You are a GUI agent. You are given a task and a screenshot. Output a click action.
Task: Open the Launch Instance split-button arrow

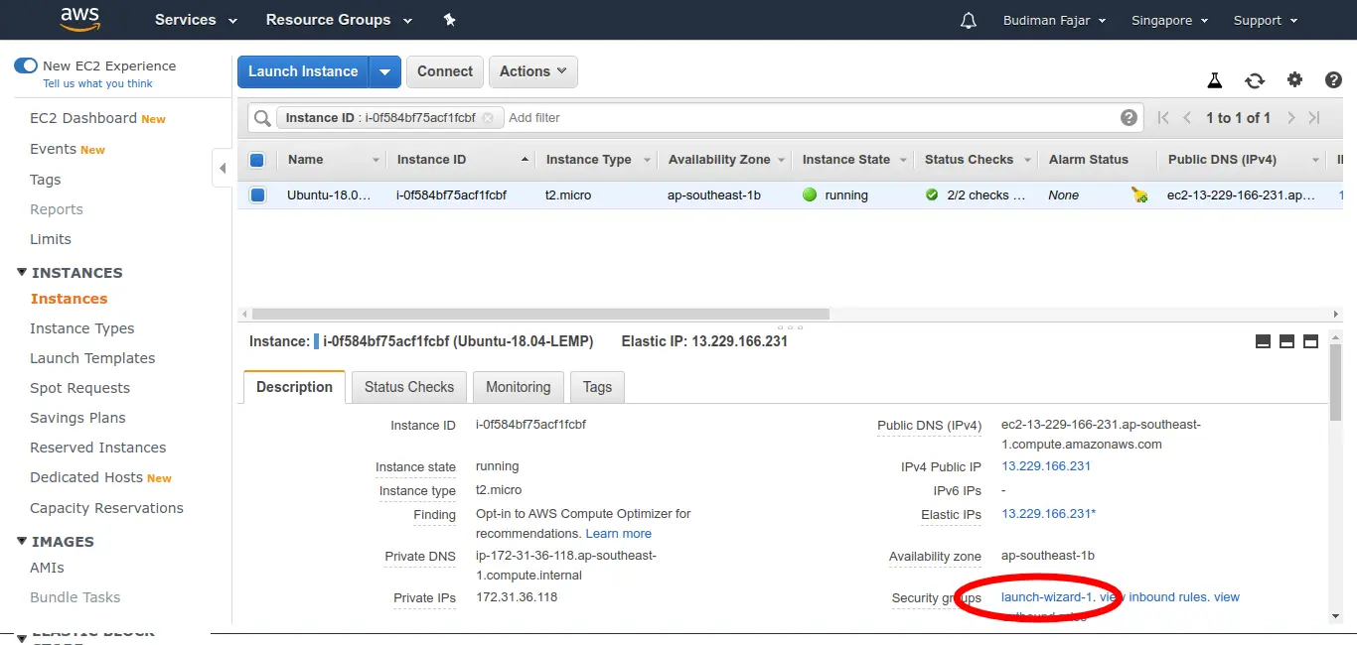pos(385,71)
